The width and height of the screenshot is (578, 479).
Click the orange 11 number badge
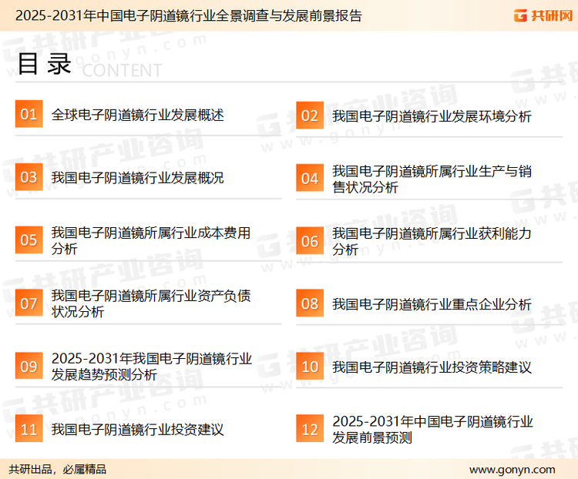[x=29, y=428]
